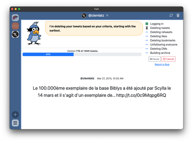Screen dimensions: 193x142
Task: Click the 'Deleting bookmarks' step label
Action: coord(163,40)
